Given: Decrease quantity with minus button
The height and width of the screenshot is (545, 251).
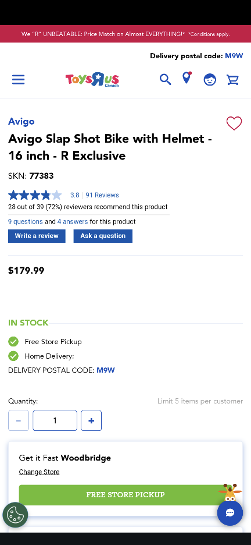Looking at the screenshot, I should (19, 420).
